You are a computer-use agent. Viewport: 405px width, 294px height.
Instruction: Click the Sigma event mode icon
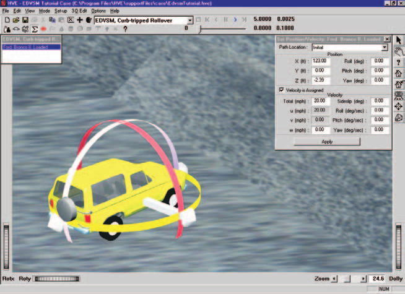(34, 29)
